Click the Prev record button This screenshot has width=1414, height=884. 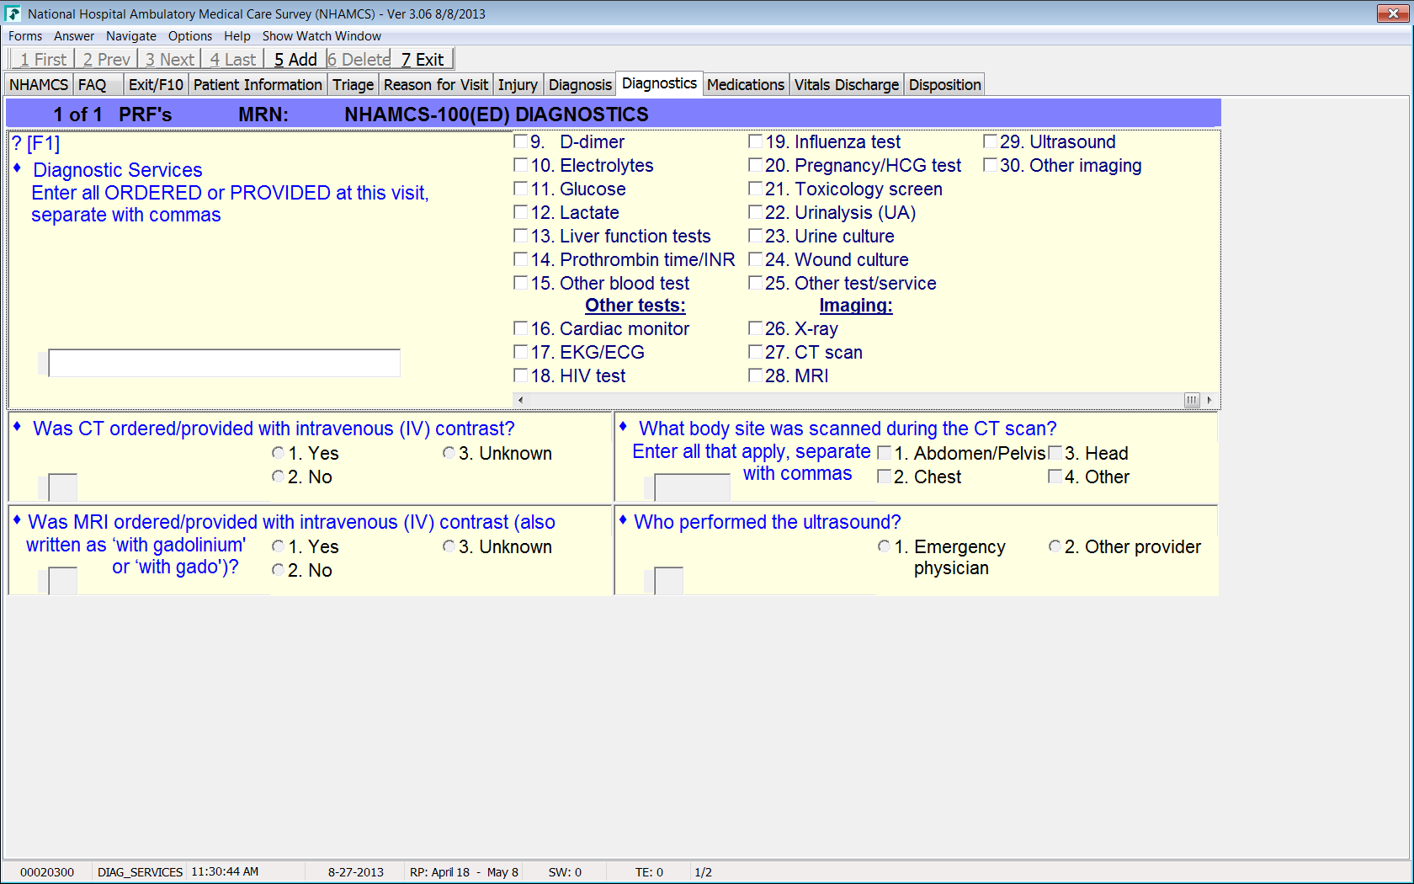click(x=106, y=60)
